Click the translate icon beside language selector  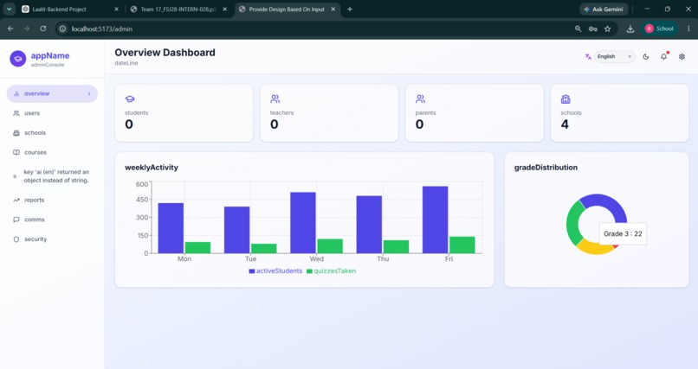click(588, 56)
